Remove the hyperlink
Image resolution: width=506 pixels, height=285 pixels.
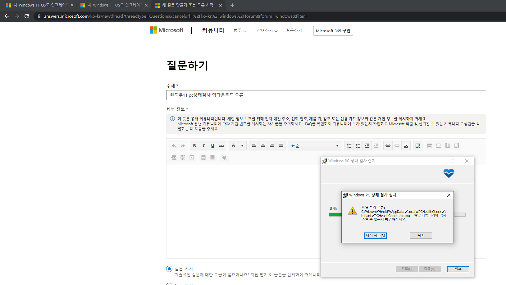coord(397,146)
